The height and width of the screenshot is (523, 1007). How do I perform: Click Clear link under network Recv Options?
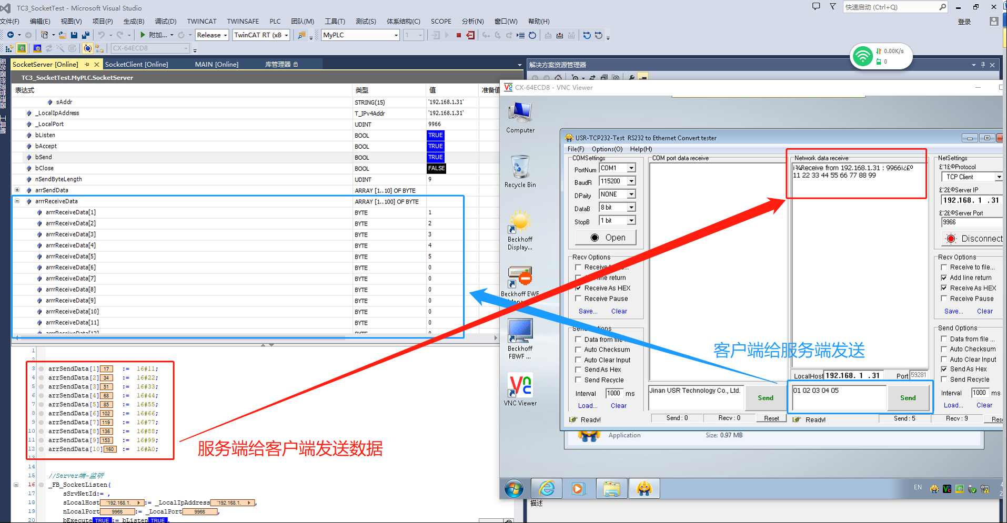(985, 311)
